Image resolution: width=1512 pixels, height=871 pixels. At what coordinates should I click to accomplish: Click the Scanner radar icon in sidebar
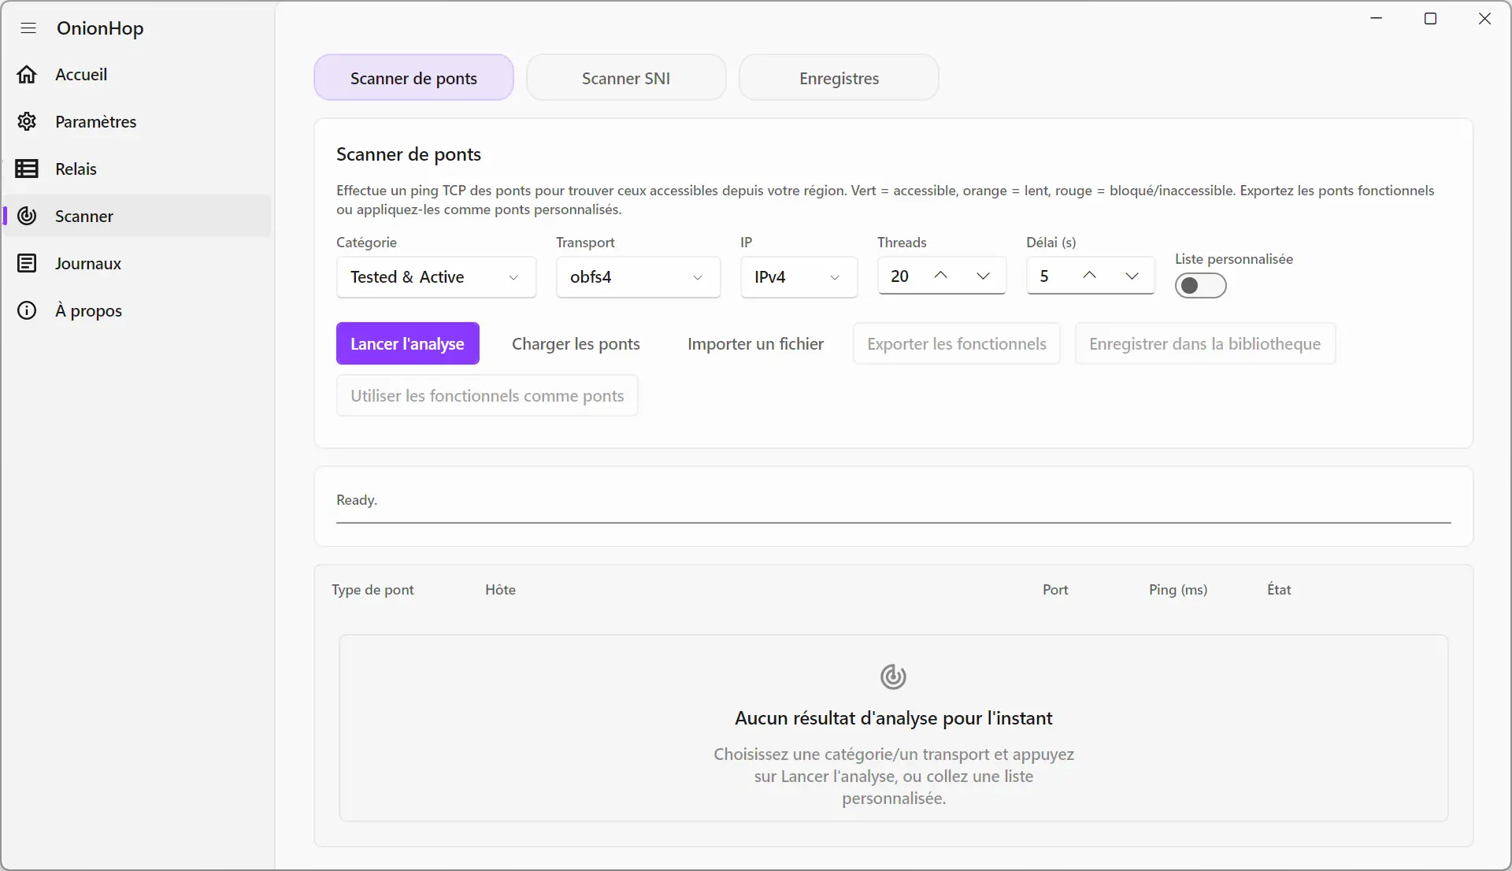27,216
